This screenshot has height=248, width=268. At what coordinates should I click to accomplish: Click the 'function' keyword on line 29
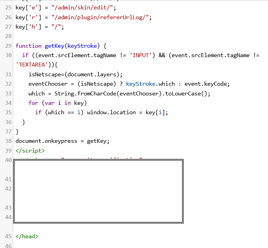(29, 46)
